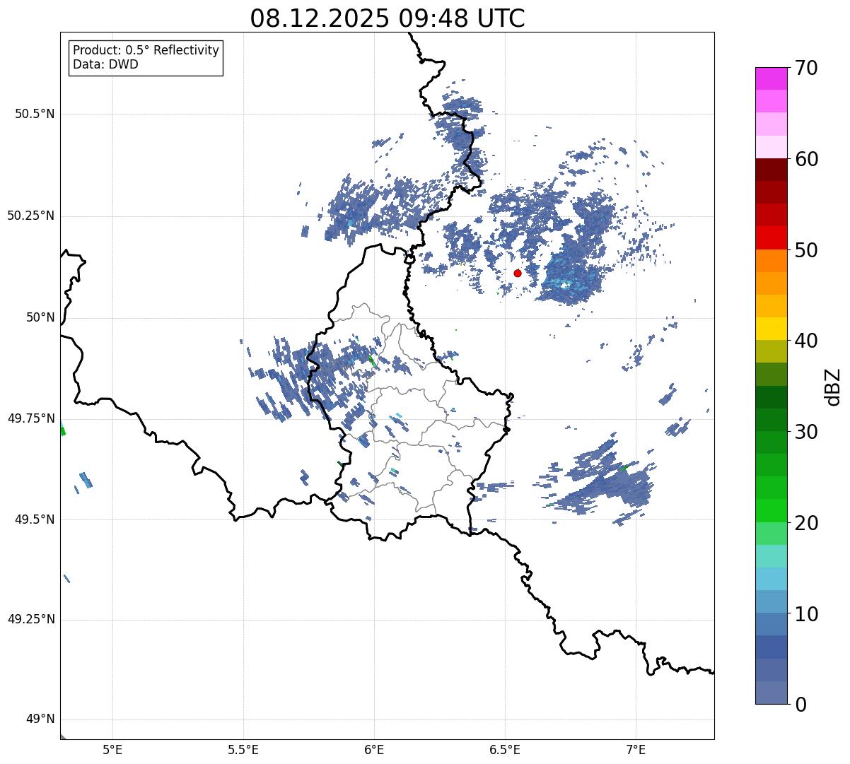Click the colorbar tick label 50

806,250
